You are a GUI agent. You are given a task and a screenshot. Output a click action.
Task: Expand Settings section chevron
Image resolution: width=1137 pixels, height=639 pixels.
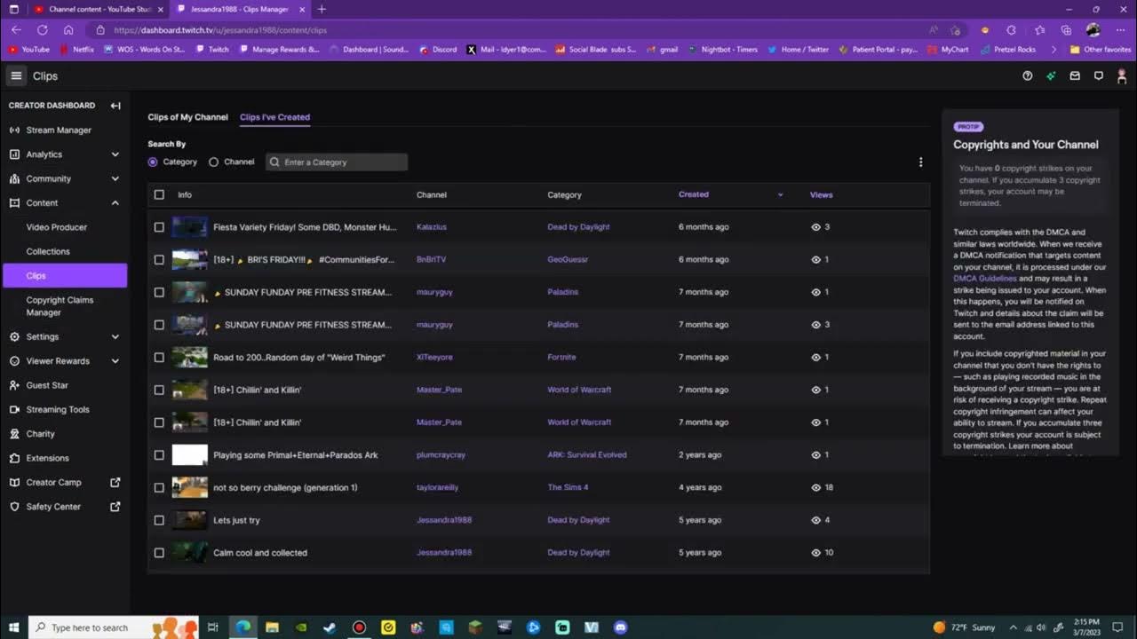(x=115, y=337)
